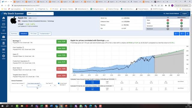This screenshot has height=108, width=192.
Task: Open the Risk Free % unit dropdown
Action: [55, 85]
